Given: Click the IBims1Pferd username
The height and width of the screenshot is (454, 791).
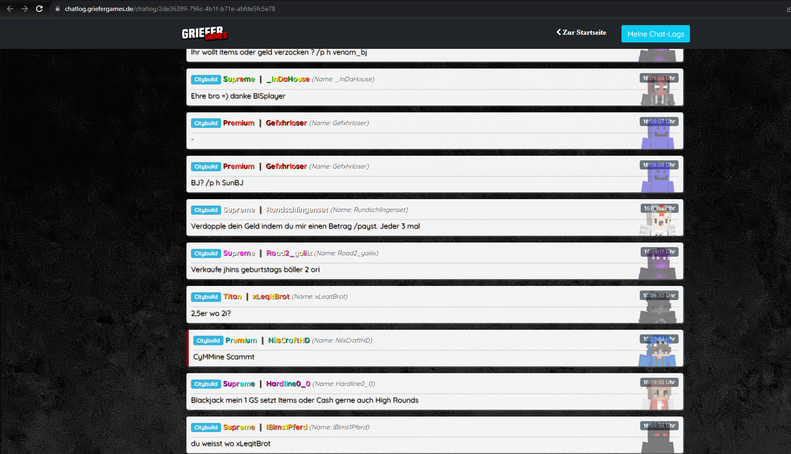Looking at the screenshot, I should [287, 427].
